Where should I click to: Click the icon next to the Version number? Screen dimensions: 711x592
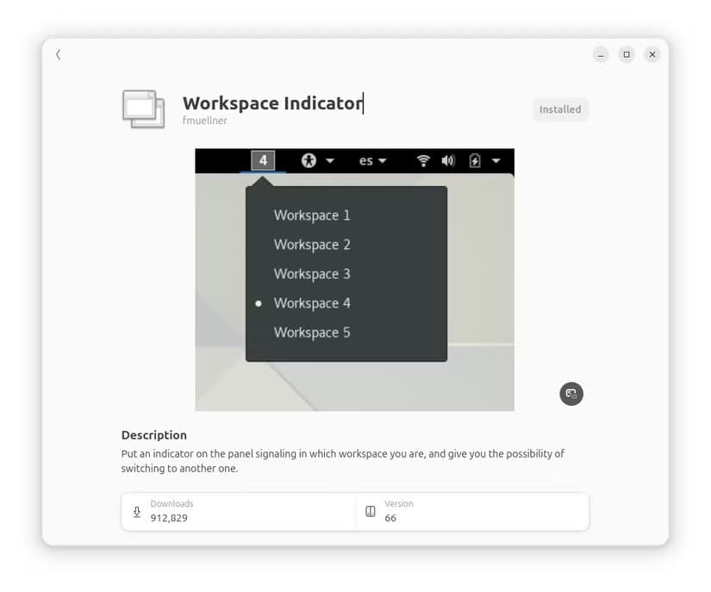point(369,512)
